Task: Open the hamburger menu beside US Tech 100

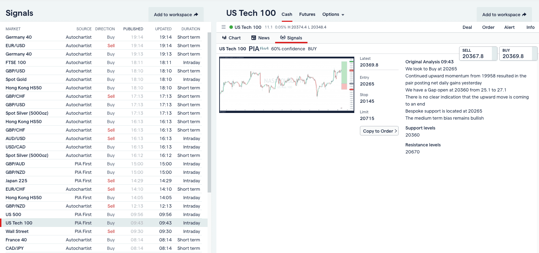Action: pos(223,27)
